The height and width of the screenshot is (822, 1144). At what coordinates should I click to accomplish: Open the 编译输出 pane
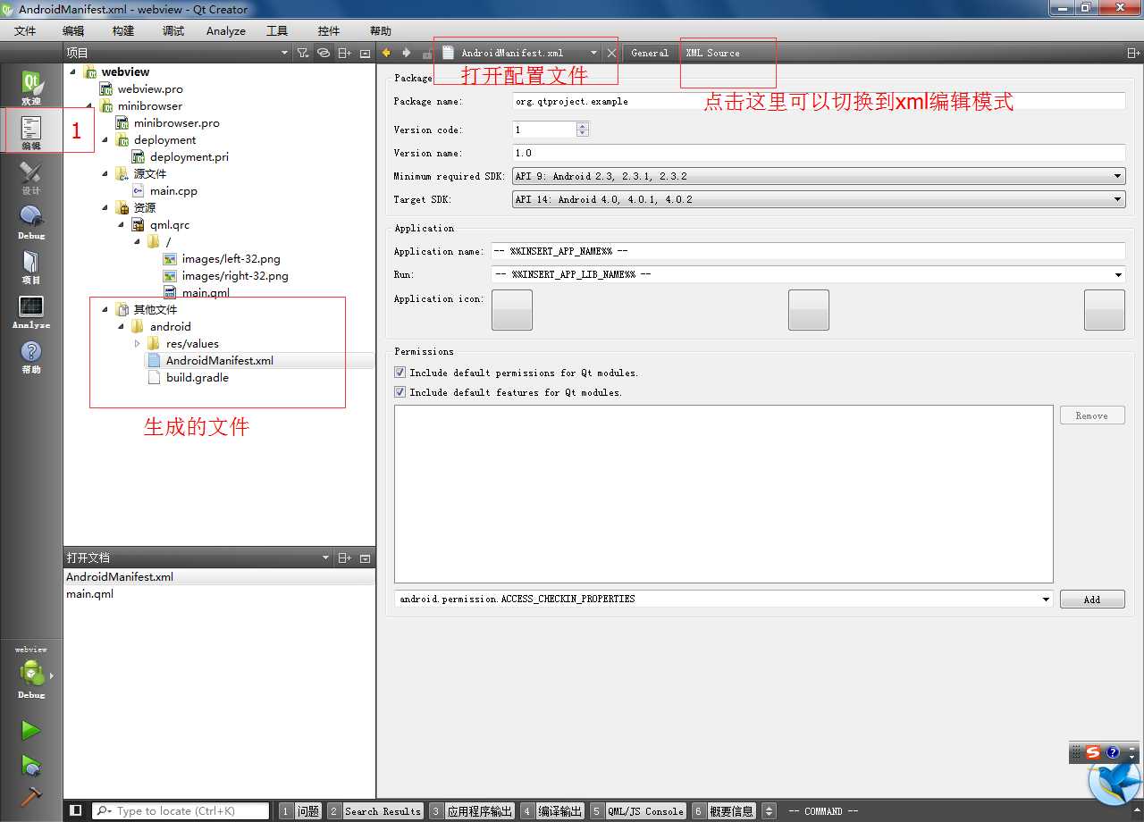pos(552,811)
